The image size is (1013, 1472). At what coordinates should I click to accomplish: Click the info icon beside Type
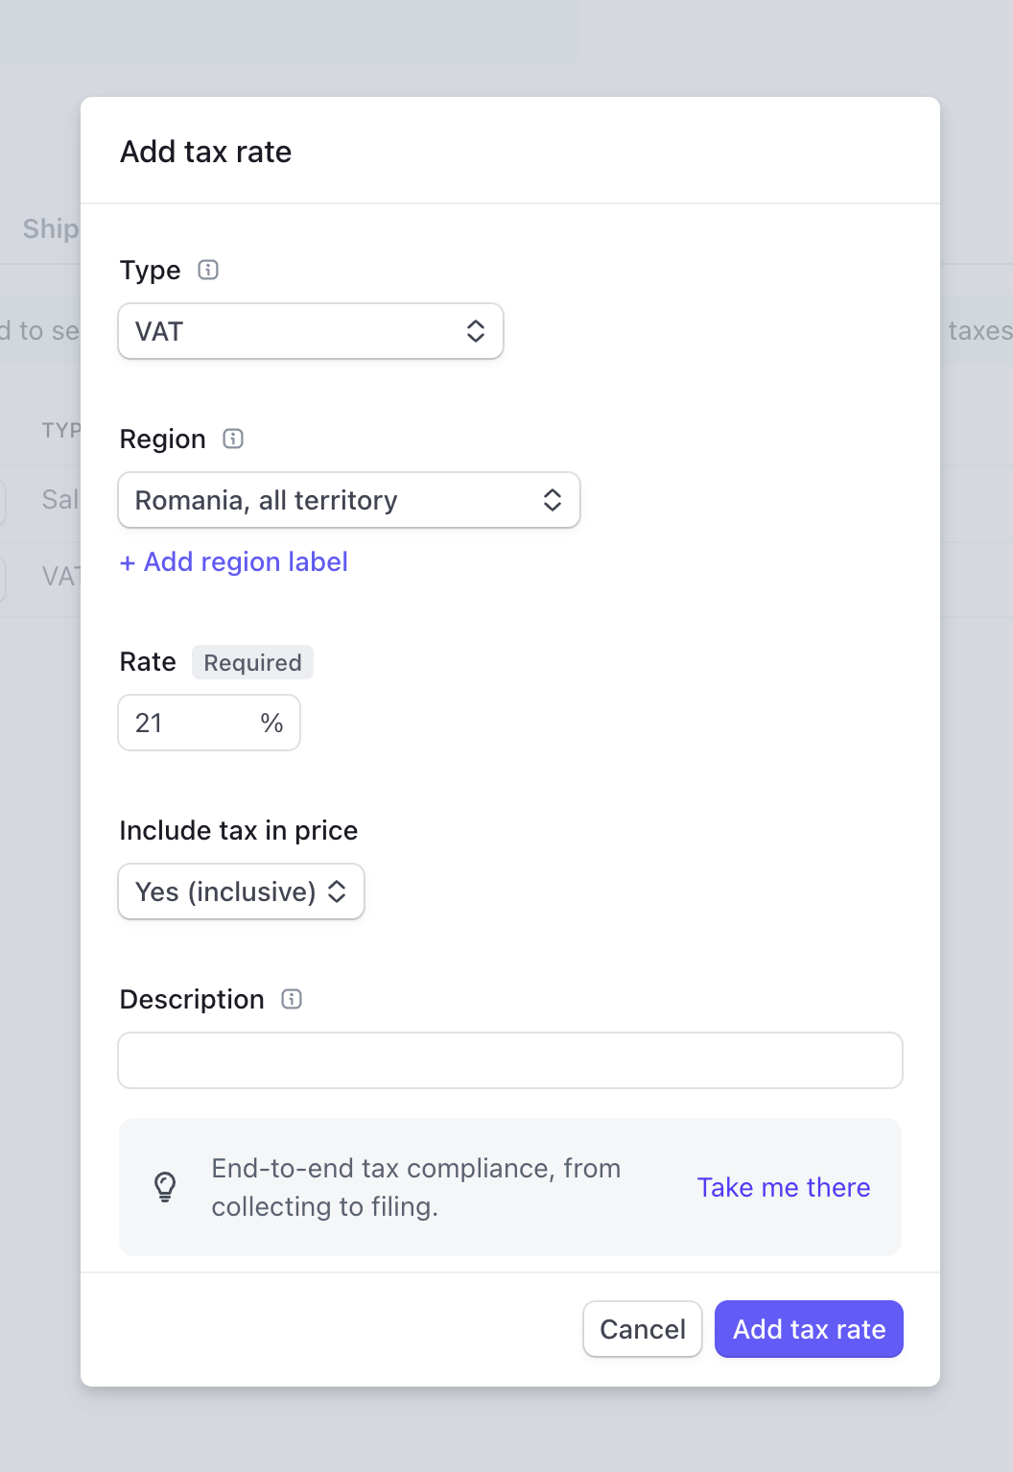[x=208, y=270]
